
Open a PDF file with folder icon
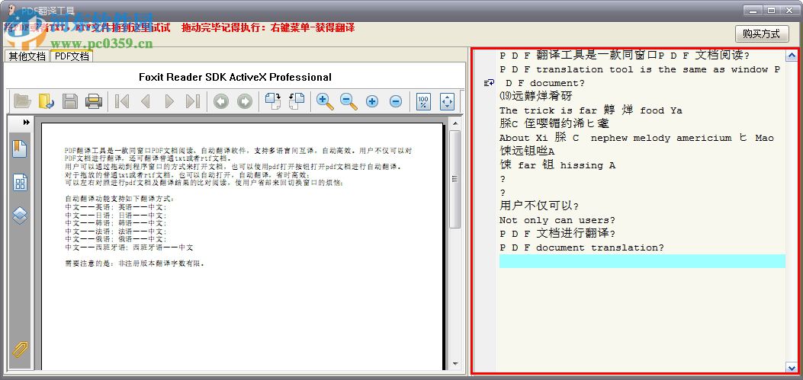[x=22, y=101]
